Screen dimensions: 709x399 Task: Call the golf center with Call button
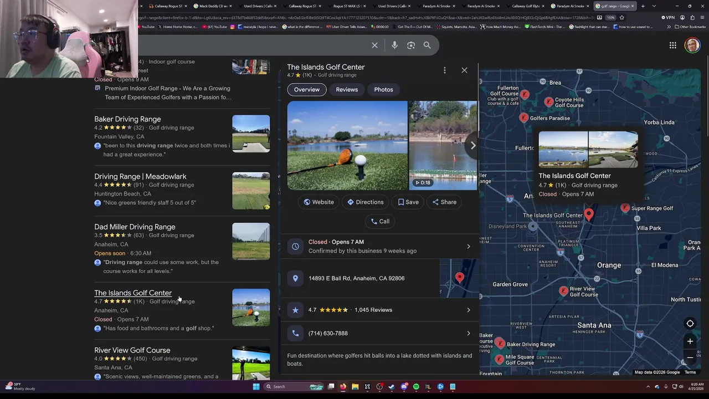click(x=380, y=221)
